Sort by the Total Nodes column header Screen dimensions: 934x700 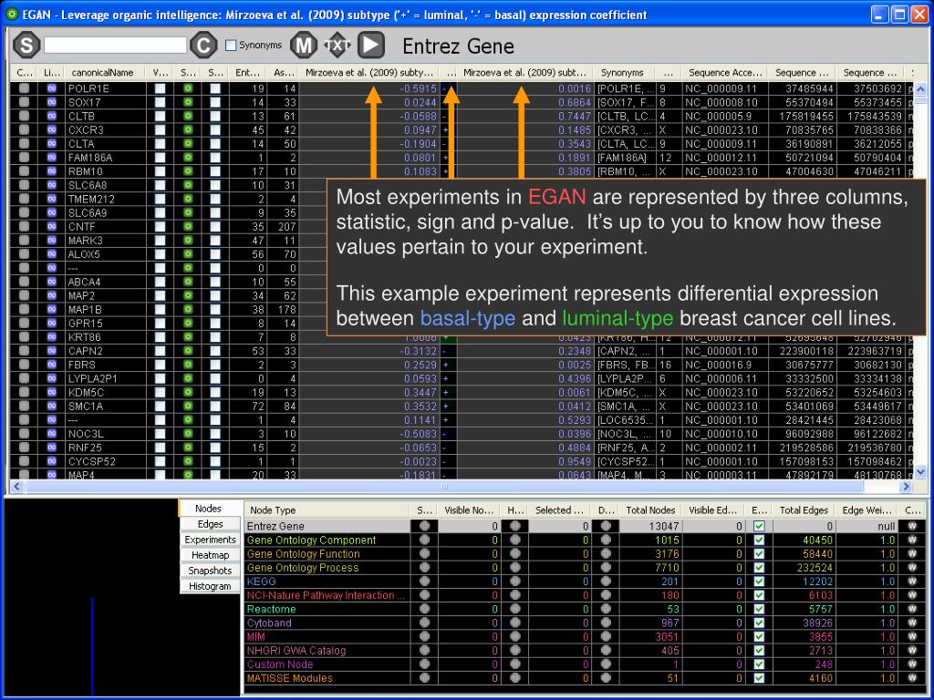(650, 510)
